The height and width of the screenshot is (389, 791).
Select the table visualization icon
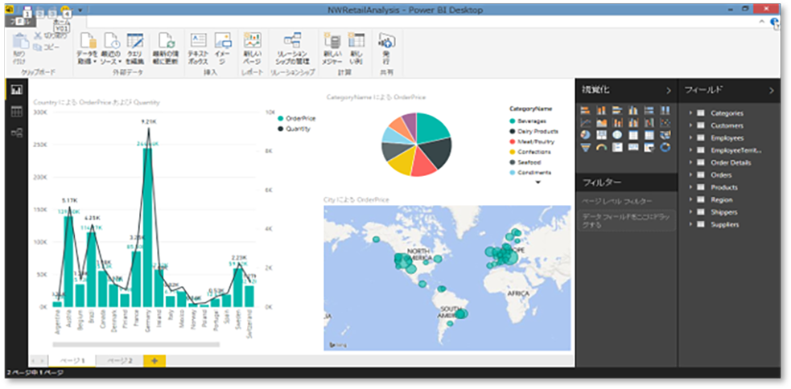[x=633, y=135]
